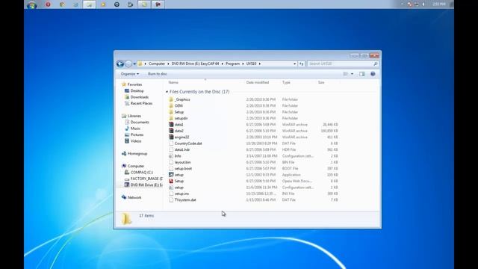The image size is (478, 269).
Task: Select the data2 WinRAR archive icon
Action: pos(171,131)
